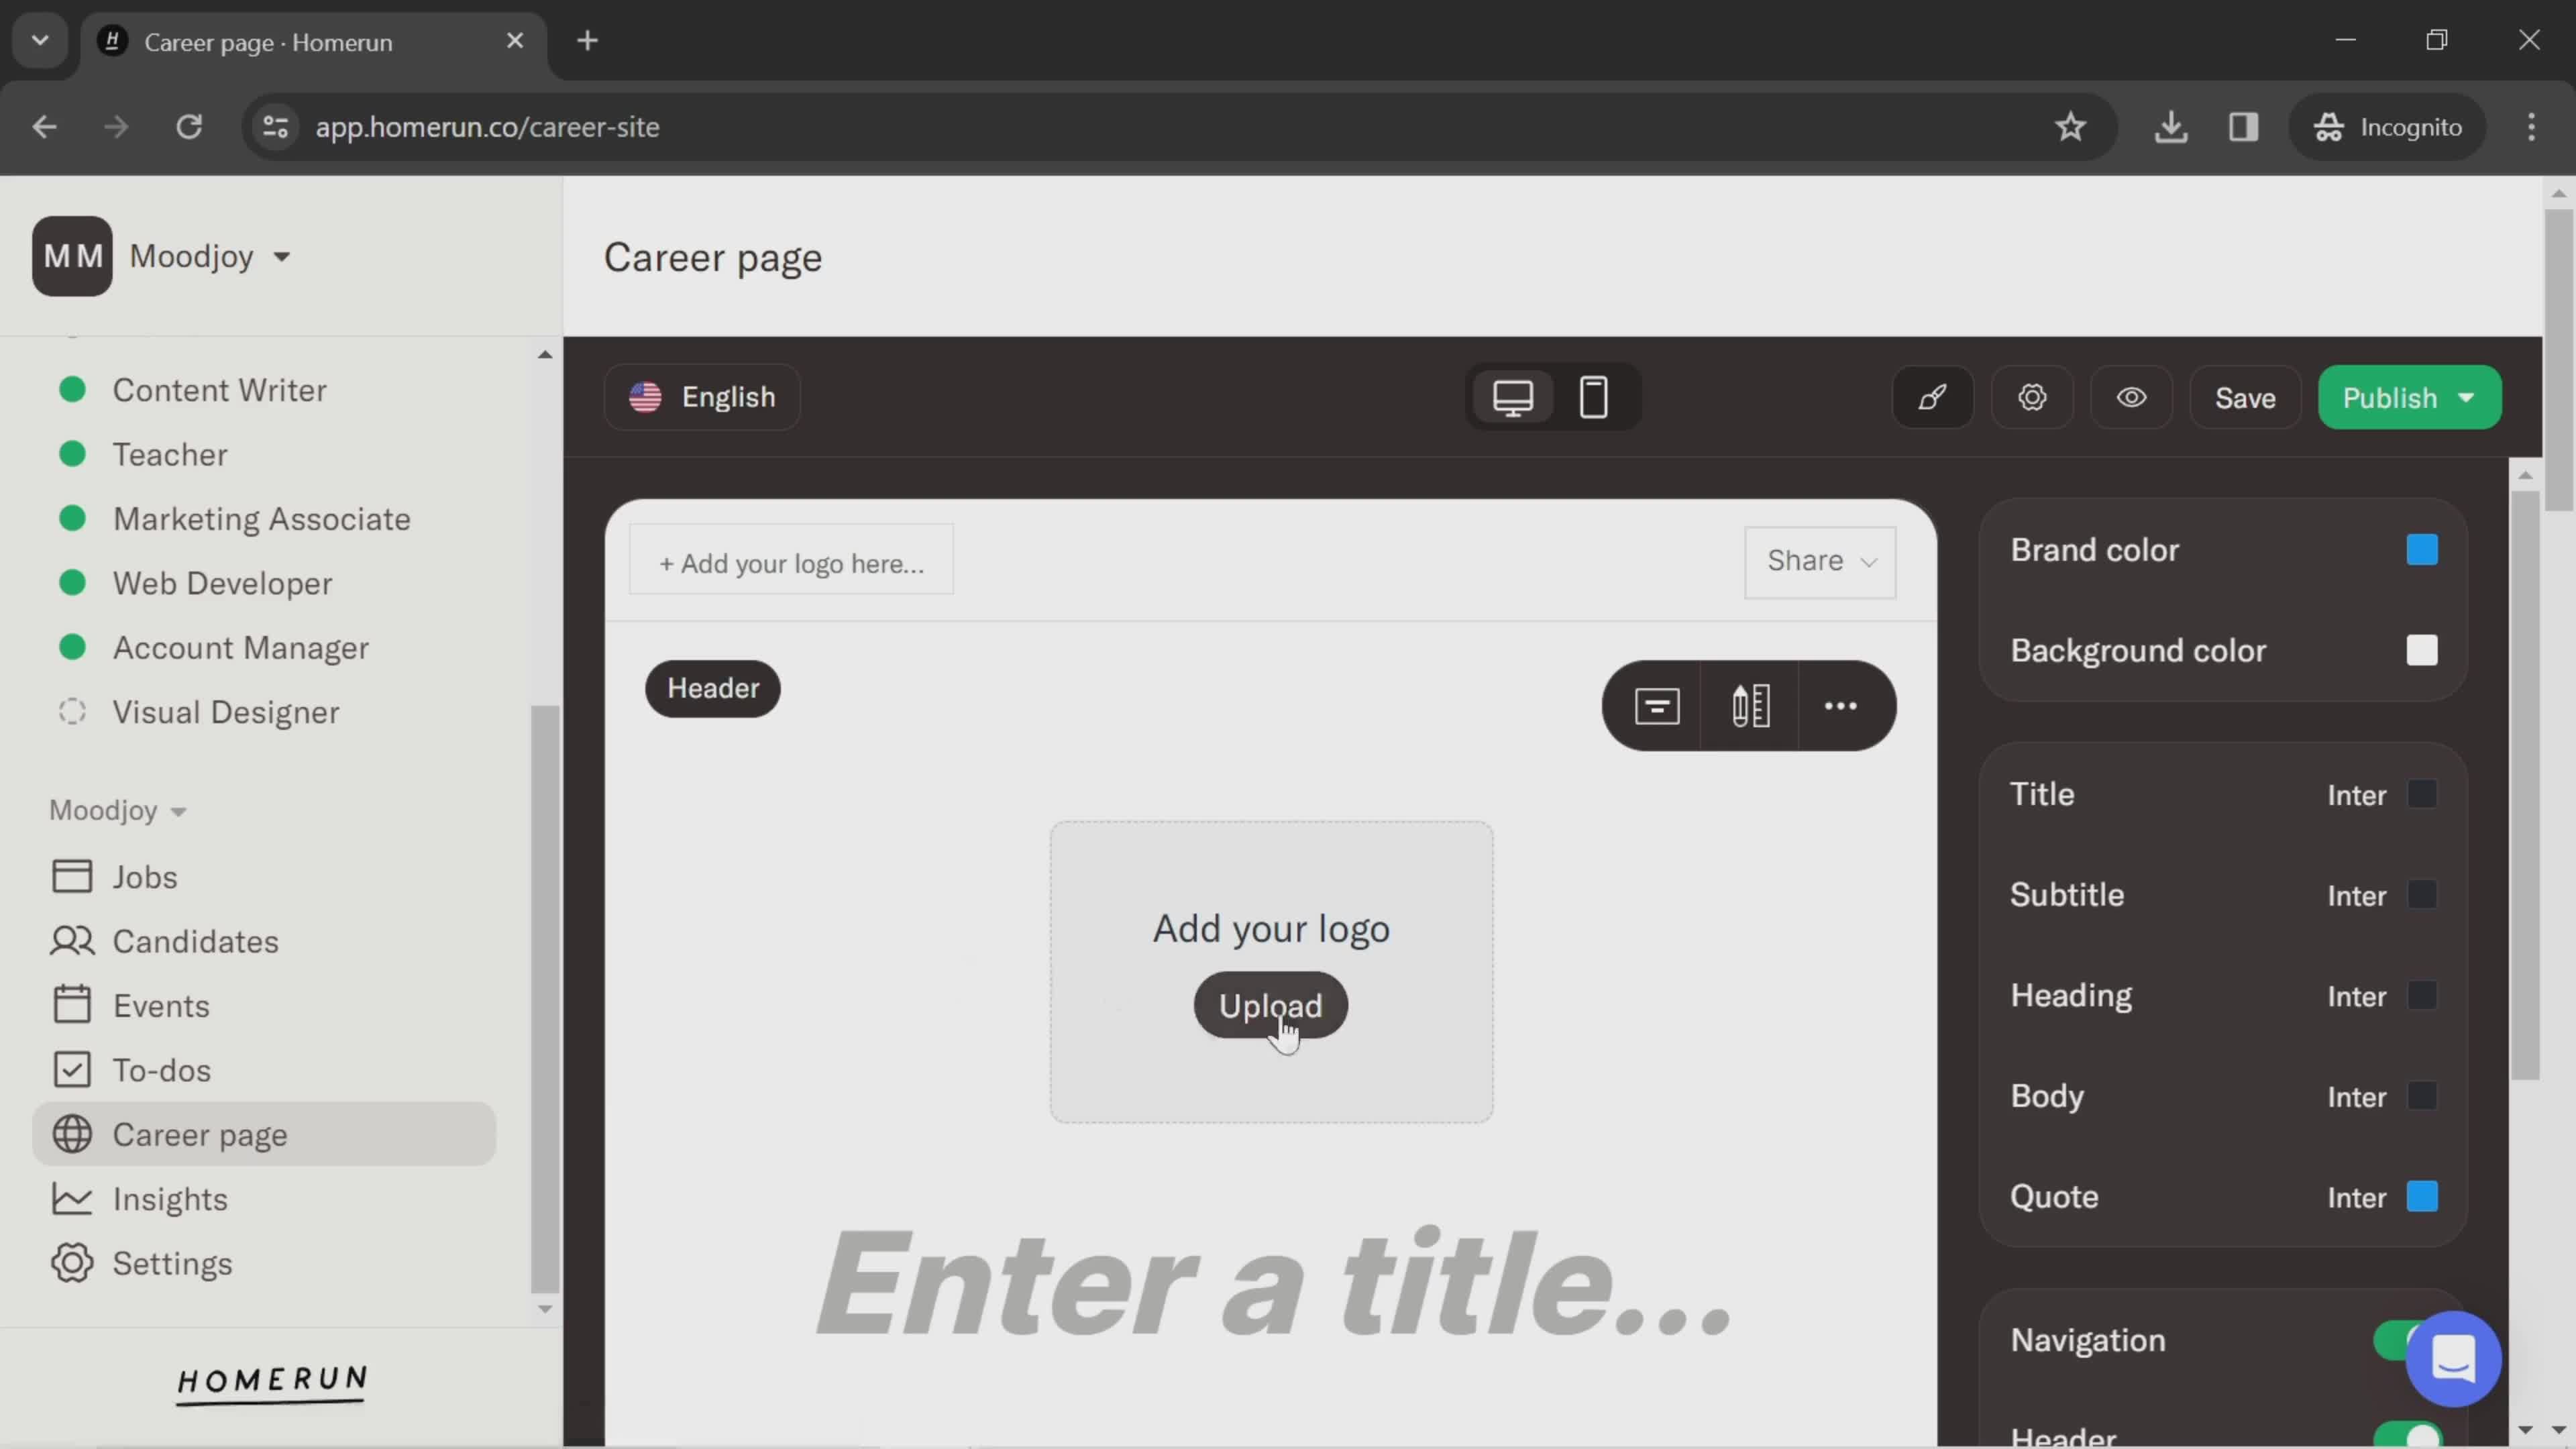Viewport: 2576px width, 1449px height.
Task: Click the desktop layout view icon
Action: coord(1513,396)
